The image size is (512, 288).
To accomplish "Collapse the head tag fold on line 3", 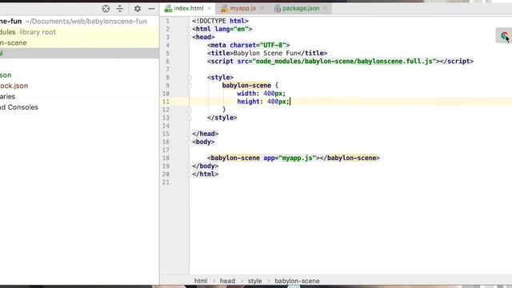I will coord(189,38).
